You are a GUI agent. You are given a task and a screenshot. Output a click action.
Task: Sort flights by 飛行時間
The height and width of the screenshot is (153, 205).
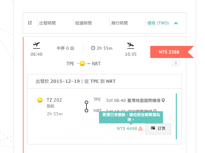[119, 23]
